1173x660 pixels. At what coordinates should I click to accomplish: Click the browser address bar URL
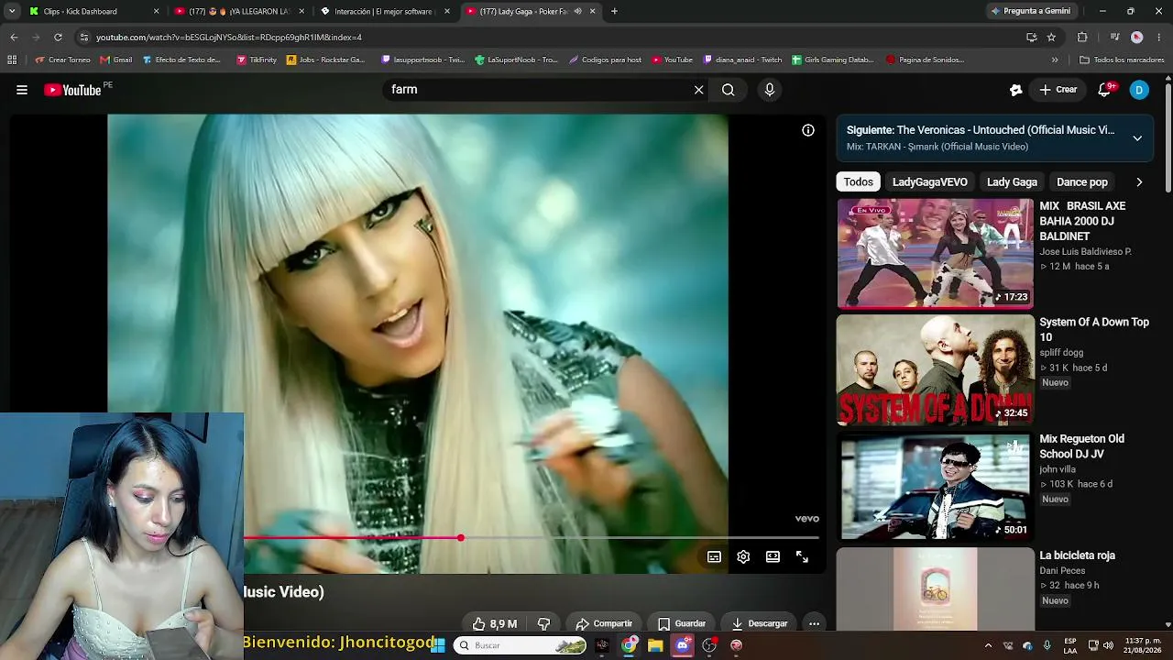229,38
